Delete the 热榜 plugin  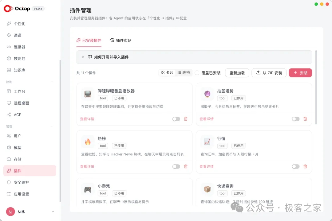click(x=186, y=166)
